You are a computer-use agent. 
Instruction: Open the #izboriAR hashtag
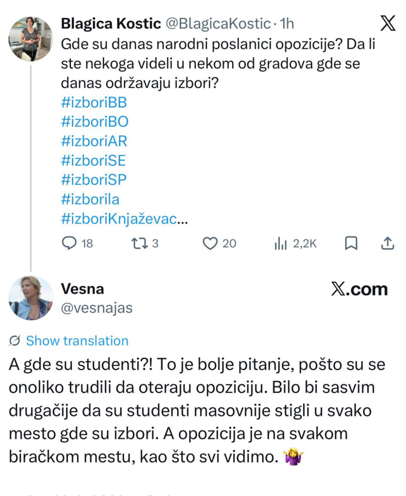tap(94, 141)
